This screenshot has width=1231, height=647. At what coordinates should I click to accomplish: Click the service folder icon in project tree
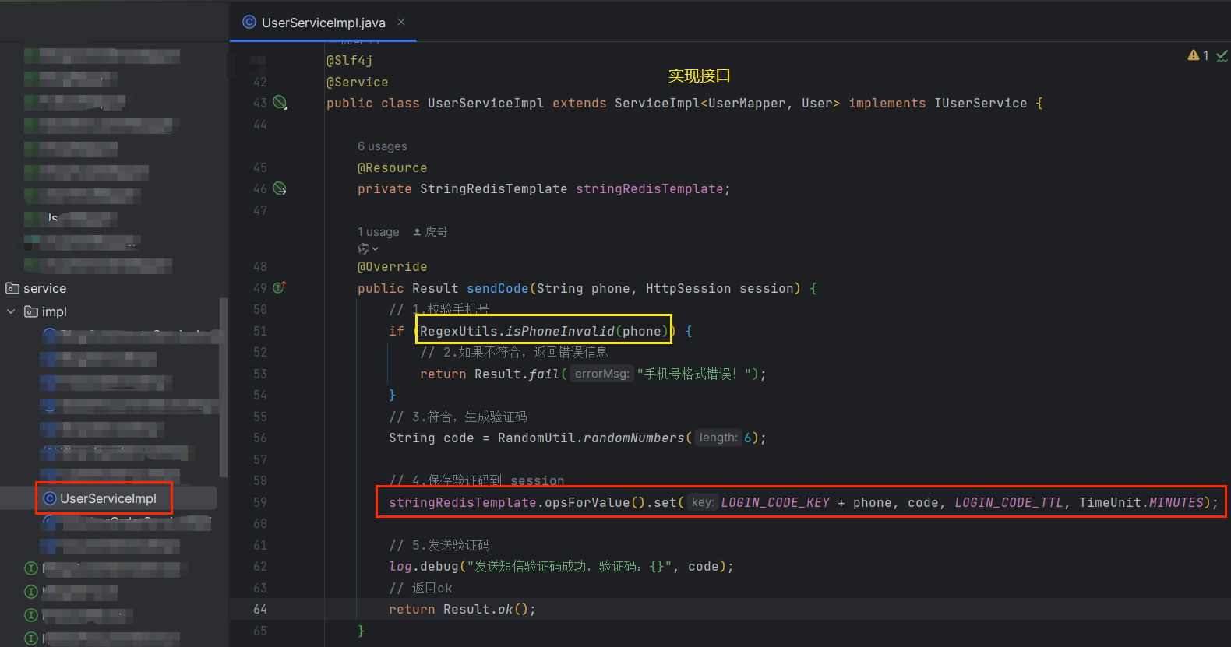pos(12,288)
